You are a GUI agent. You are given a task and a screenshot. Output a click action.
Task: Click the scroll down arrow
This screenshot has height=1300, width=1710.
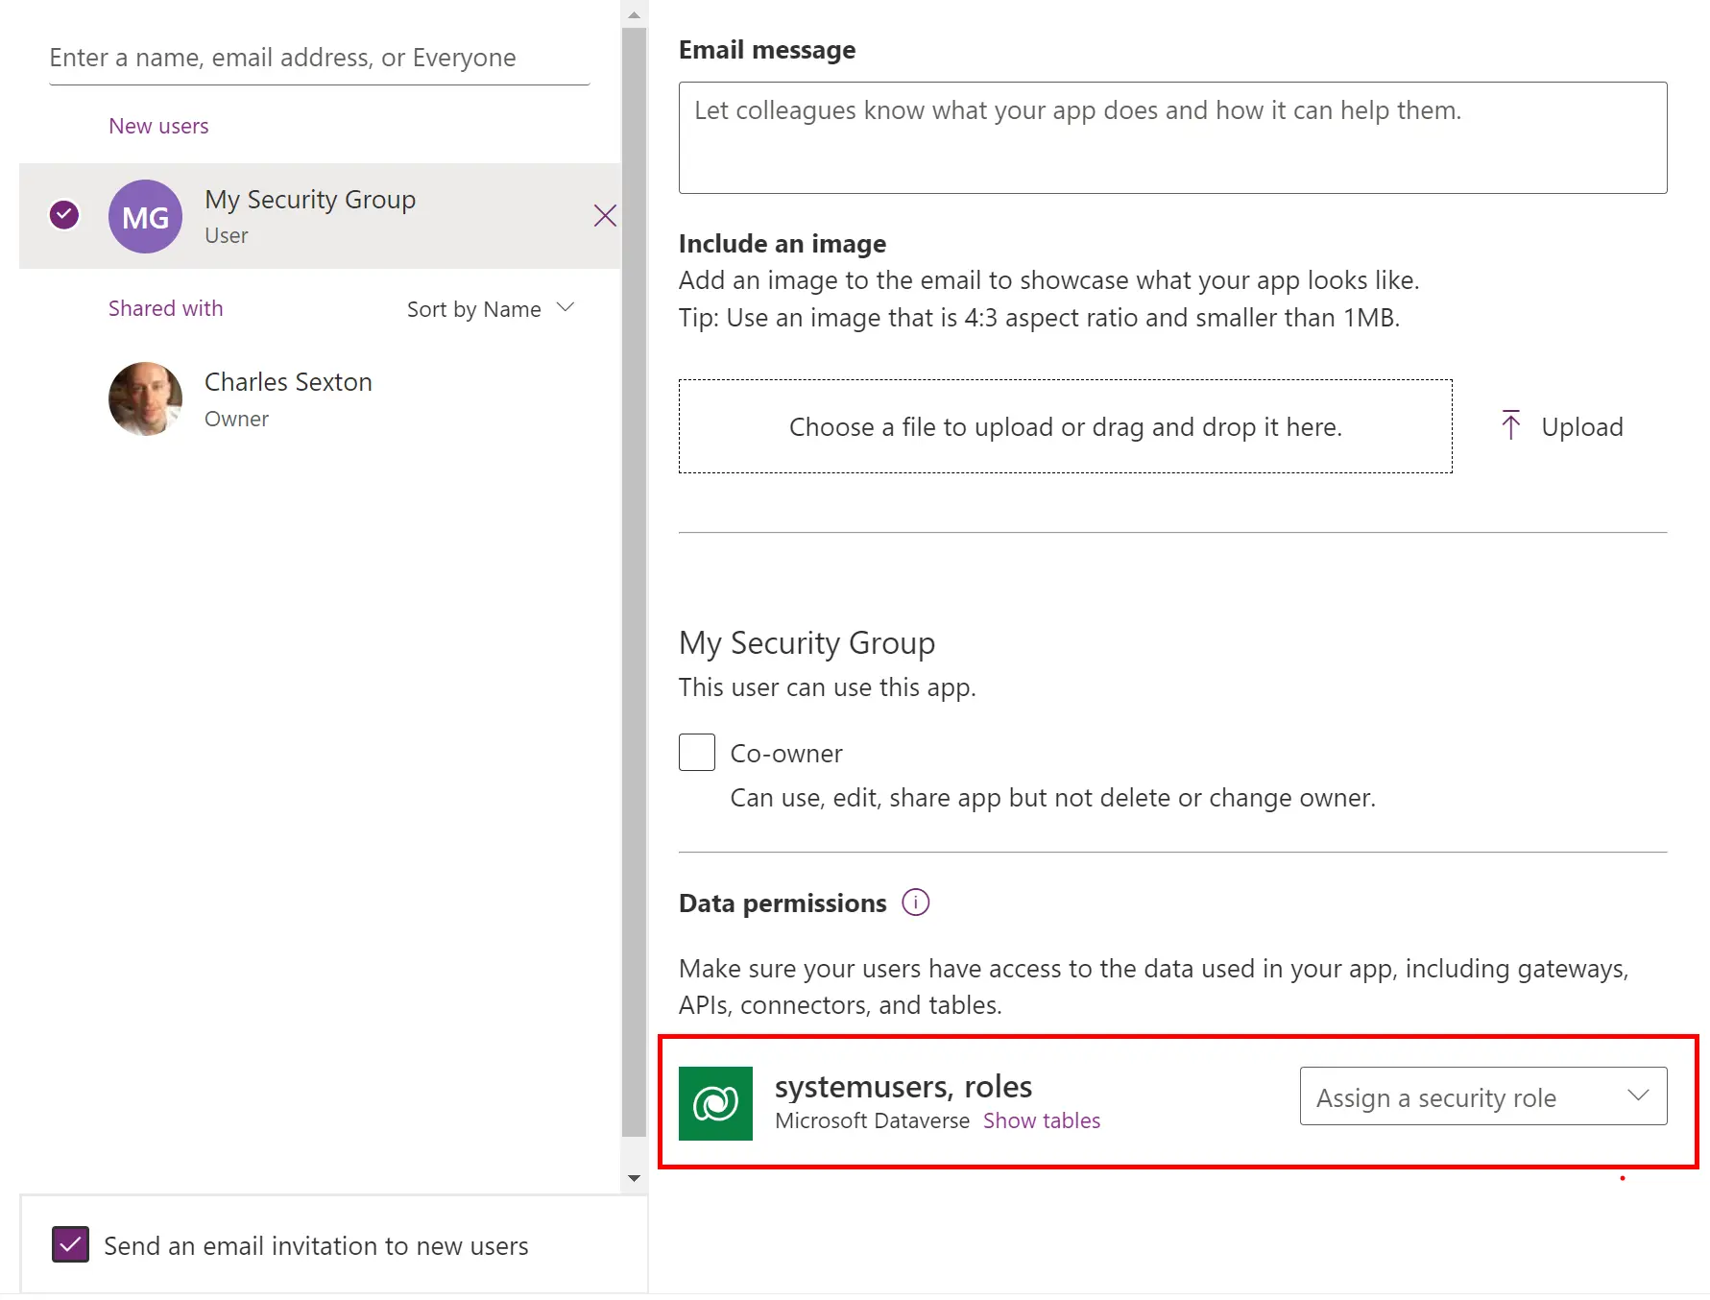(634, 1178)
